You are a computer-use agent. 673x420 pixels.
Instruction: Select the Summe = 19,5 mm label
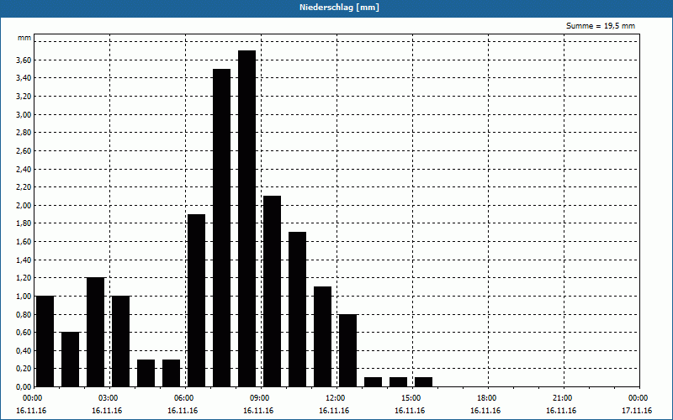(x=601, y=26)
